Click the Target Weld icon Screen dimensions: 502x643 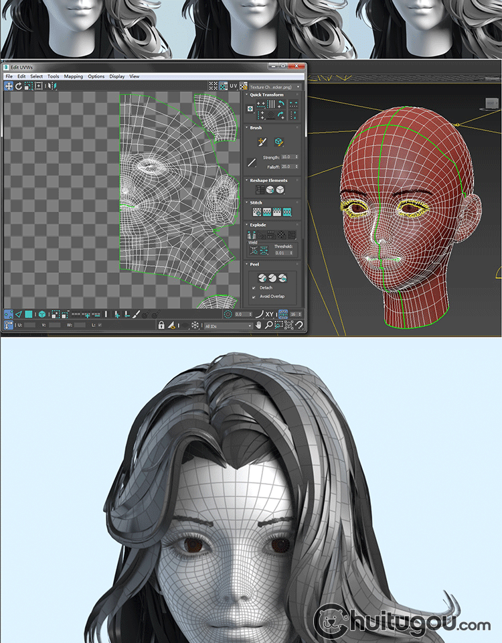(x=254, y=250)
